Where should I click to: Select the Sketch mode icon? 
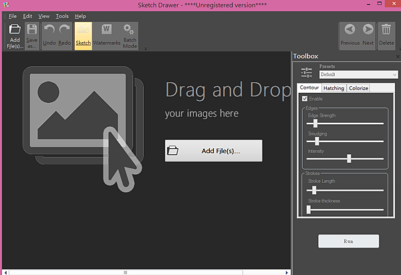tap(83, 31)
